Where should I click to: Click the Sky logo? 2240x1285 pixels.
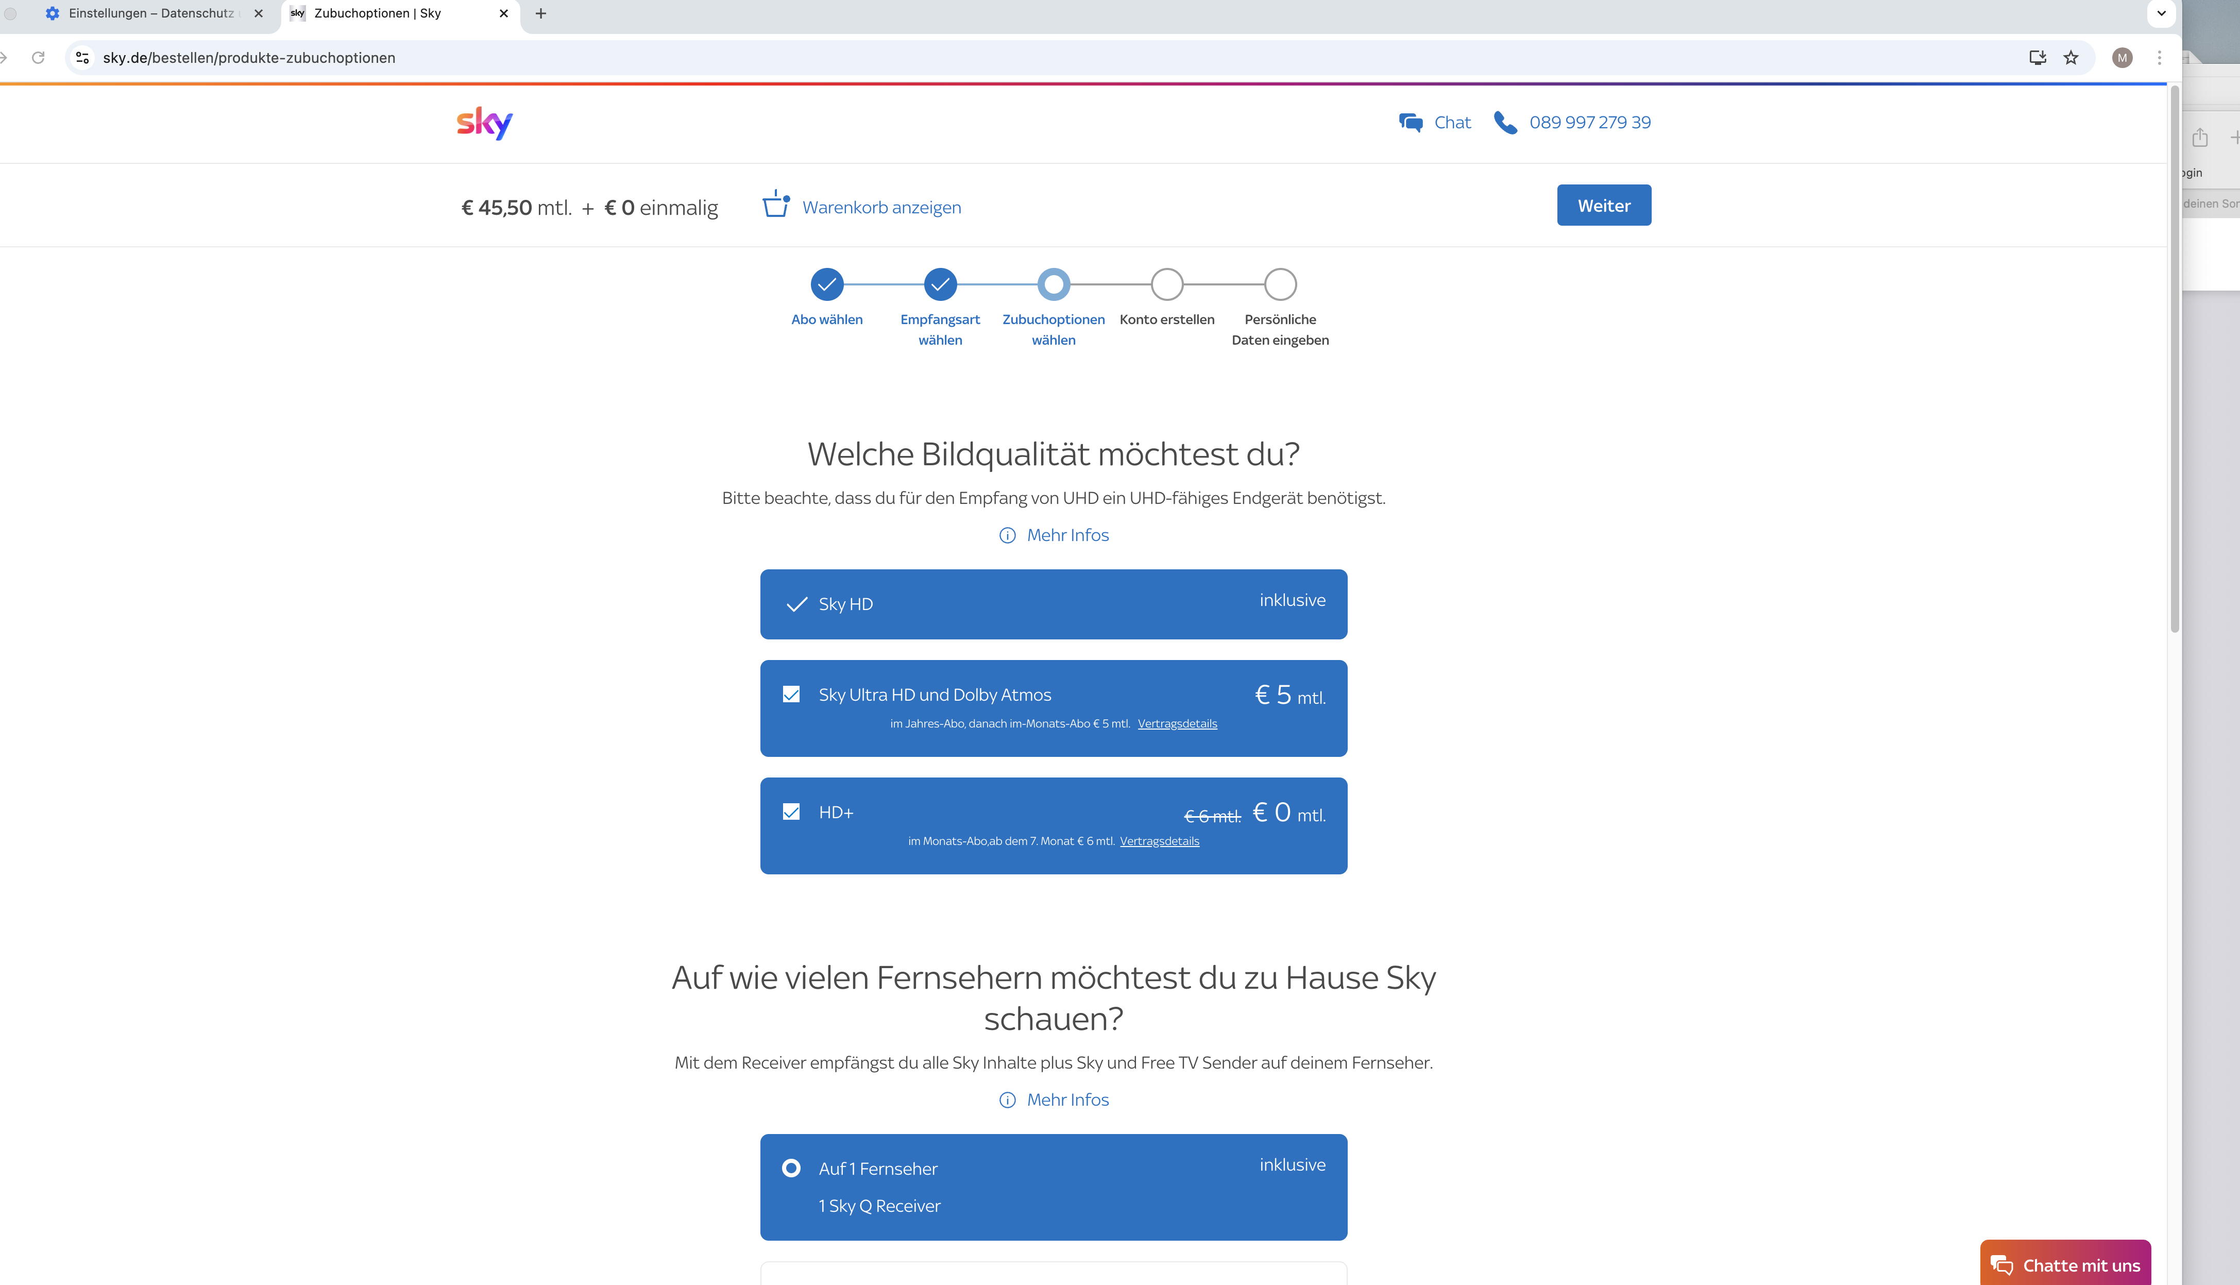click(483, 123)
